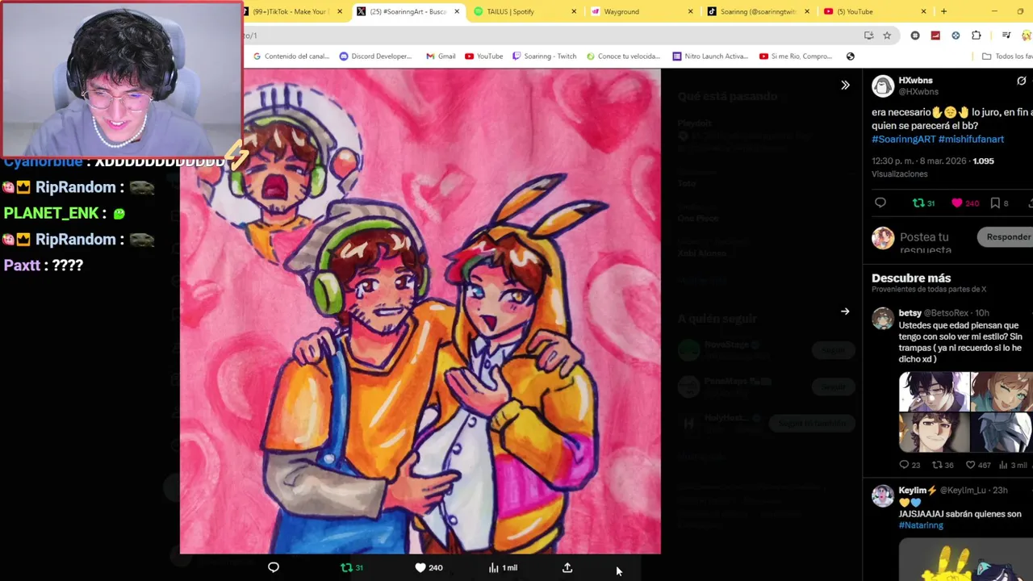Click the red extension icon in toolbar
This screenshot has width=1033, height=581.
tap(935, 36)
